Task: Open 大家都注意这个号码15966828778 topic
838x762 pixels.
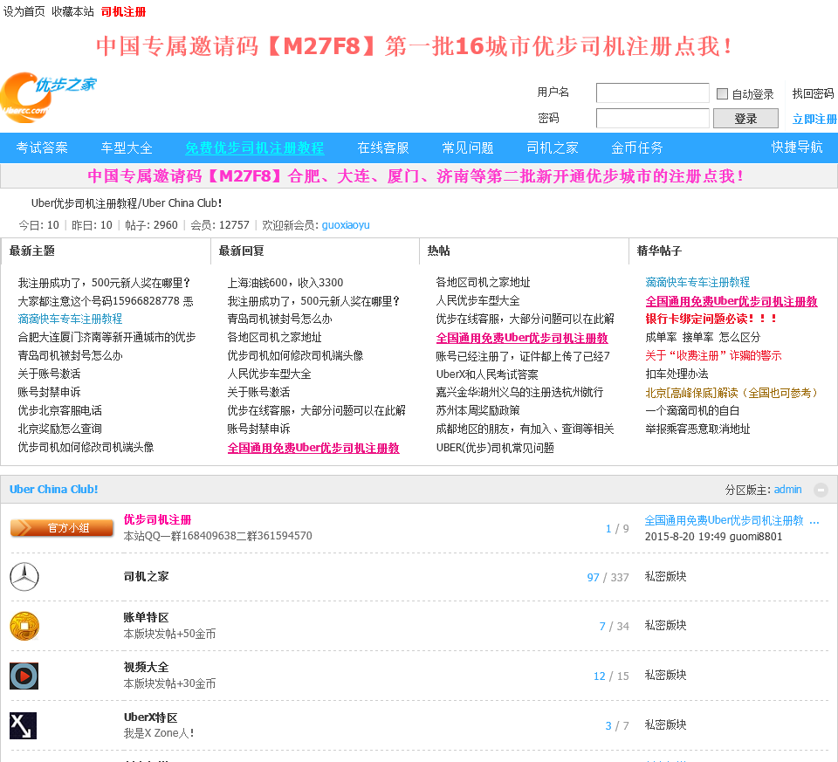Action: (106, 301)
